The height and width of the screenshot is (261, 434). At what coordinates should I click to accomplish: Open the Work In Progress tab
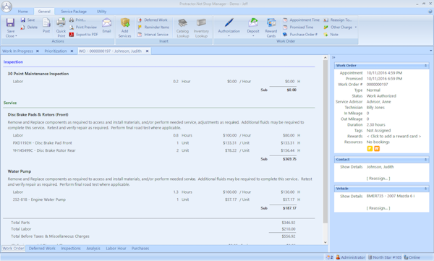coord(17,51)
